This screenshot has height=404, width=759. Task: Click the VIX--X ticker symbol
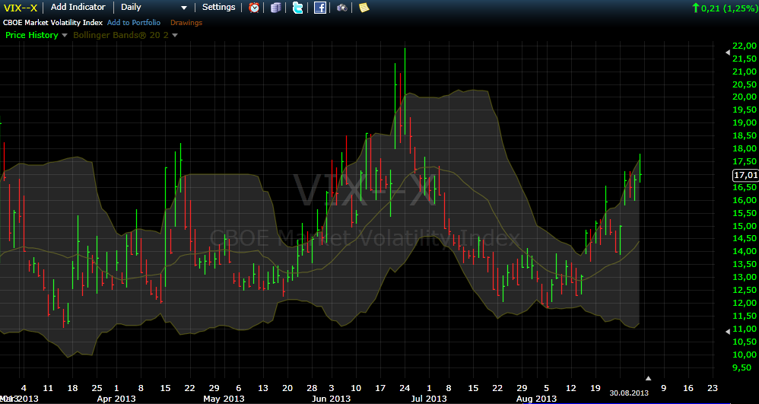point(20,8)
